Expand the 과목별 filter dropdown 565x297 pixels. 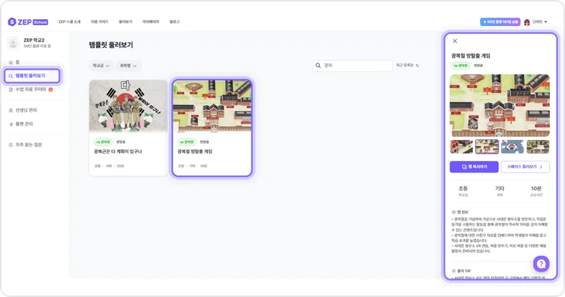click(x=128, y=66)
